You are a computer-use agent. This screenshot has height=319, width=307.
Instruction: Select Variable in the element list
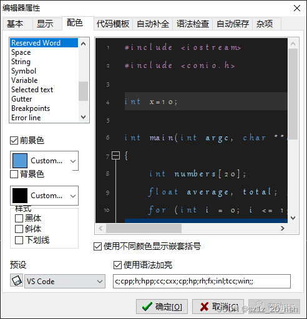pos(44,80)
